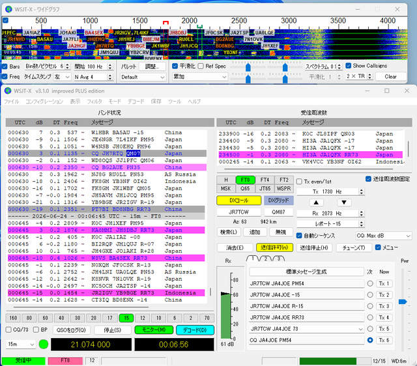Open the デコード menu

pyautogui.click(x=136, y=101)
